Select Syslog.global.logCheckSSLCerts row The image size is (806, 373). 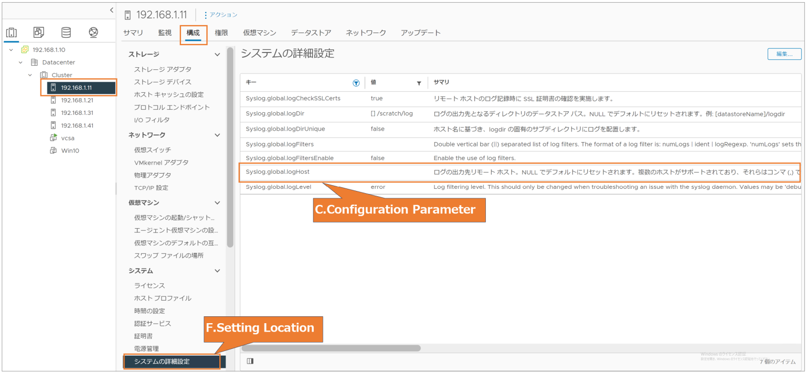click(x=521, y=99)
